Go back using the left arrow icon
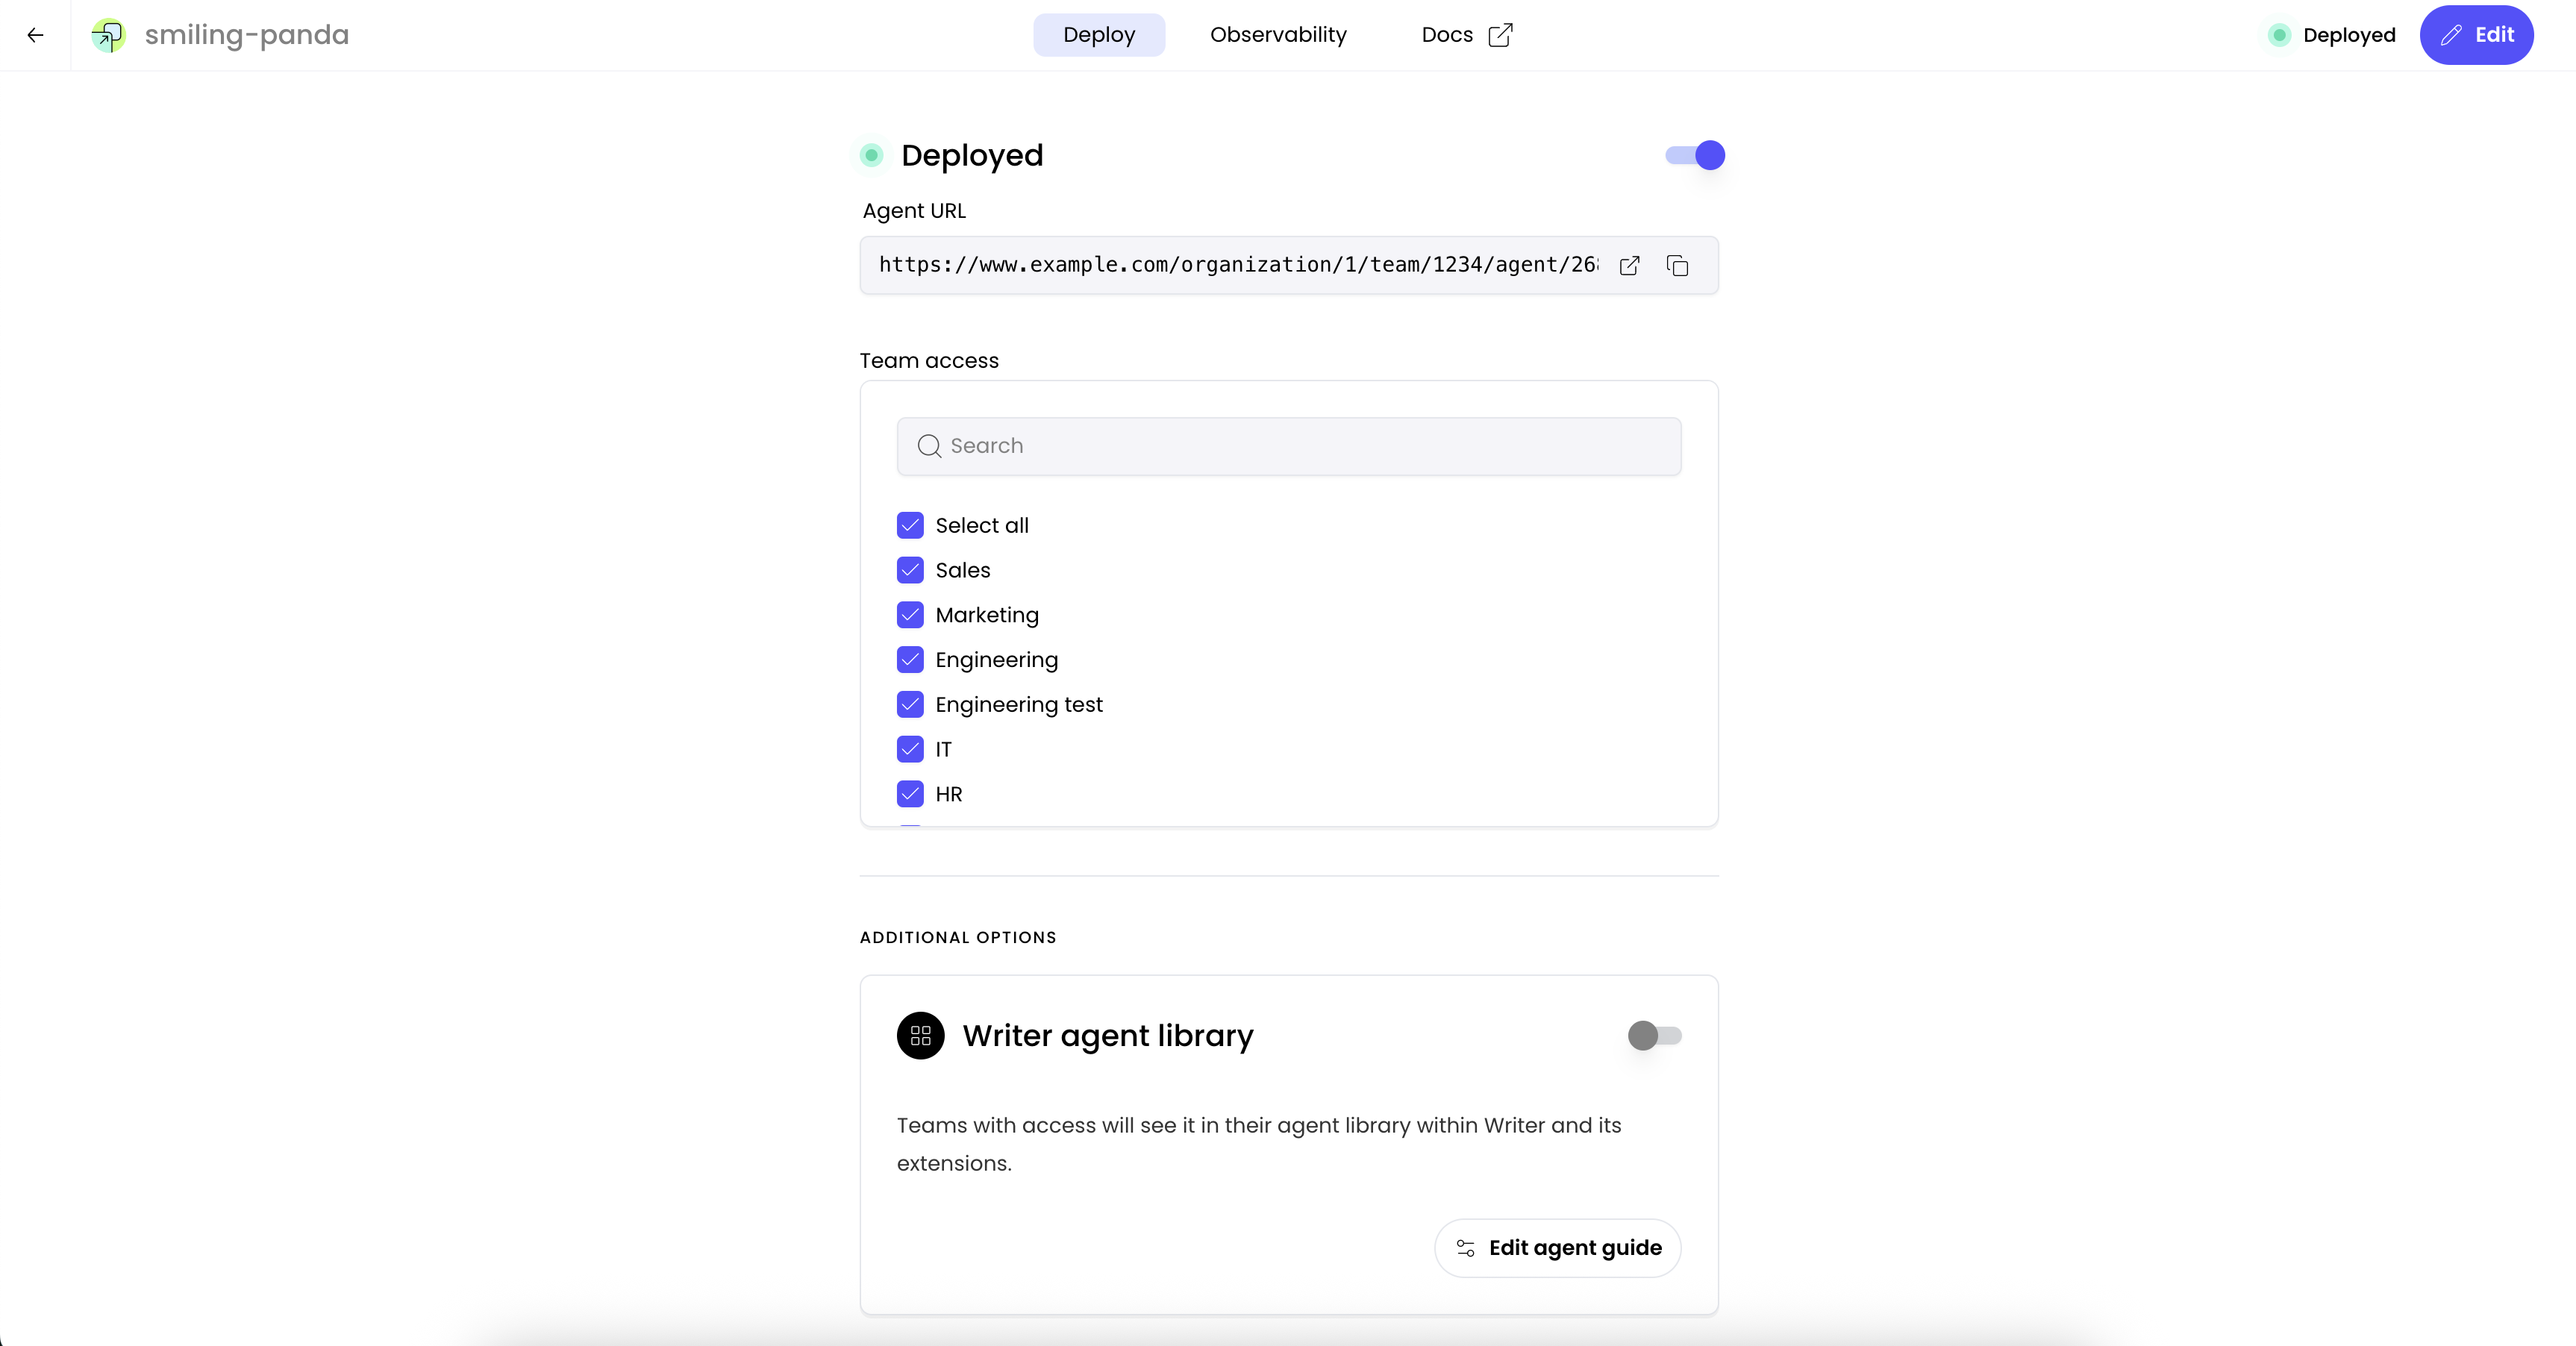The width and height of the screenshot is (2576, 1346). 35,35
